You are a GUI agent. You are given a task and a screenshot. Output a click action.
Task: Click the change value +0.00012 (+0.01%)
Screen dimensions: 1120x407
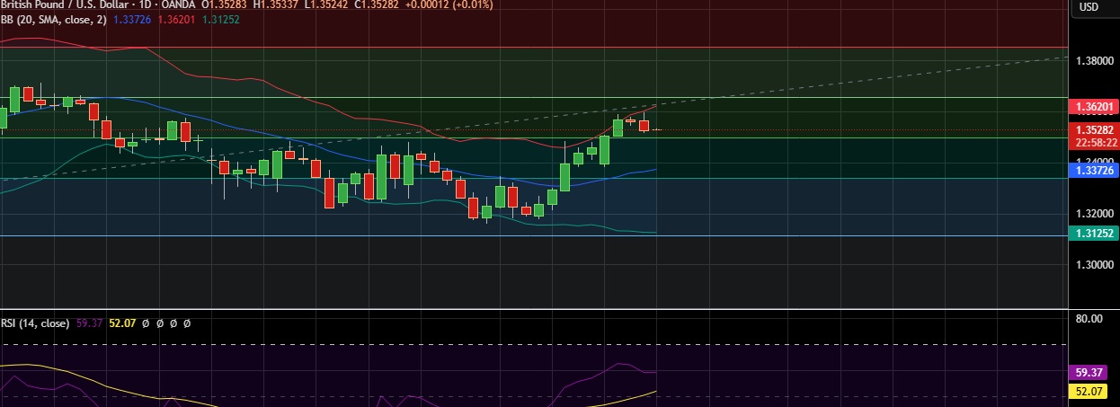tap(449, 5)
